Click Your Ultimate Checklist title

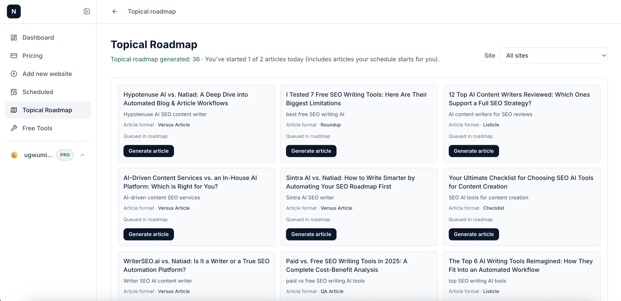[x=521, y=182]
